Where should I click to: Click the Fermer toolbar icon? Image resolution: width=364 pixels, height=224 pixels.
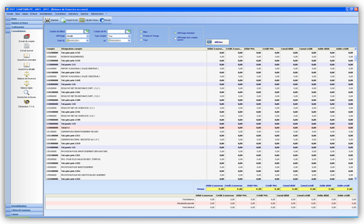tap(102, 20)
